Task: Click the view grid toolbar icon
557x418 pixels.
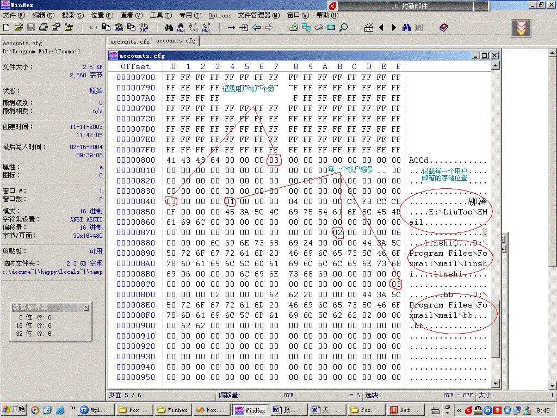Action: pyautogui.click(x=419, y=27)
